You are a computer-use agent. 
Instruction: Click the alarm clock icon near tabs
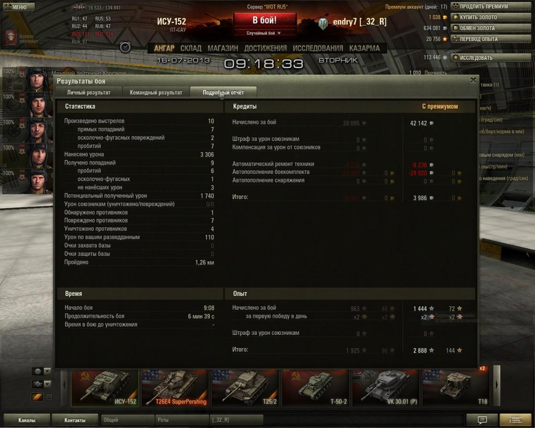[125, 47]
